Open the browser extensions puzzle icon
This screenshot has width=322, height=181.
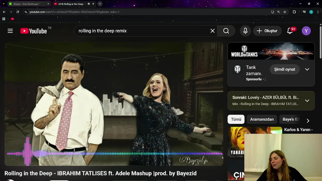coord(294,12)
